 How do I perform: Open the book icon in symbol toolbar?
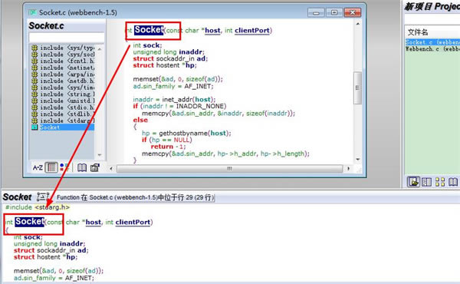click(x=82, y=167)
